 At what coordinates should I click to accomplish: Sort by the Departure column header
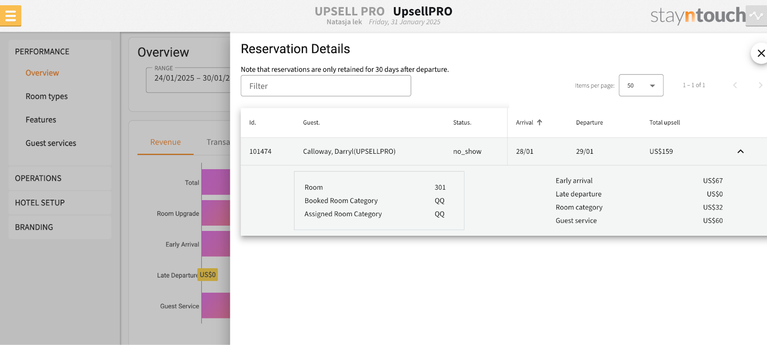[x=589, y=123]
